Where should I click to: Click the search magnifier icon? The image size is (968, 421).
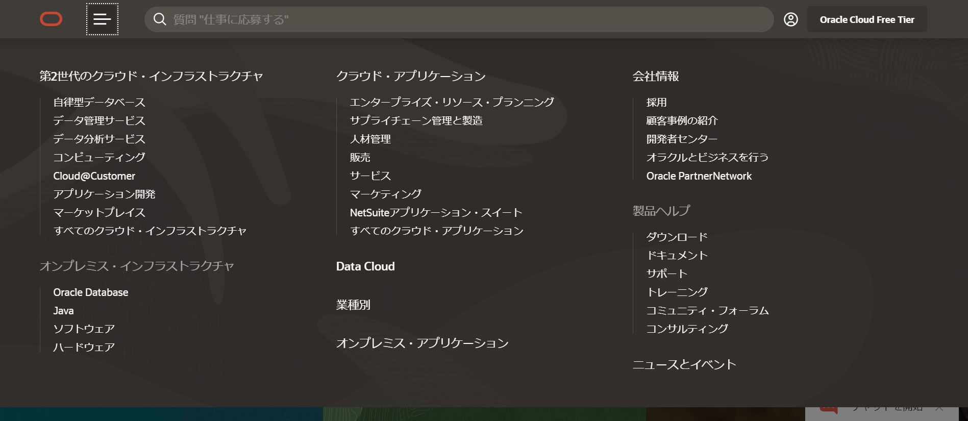pyautogui.click(x=160, y=19)
